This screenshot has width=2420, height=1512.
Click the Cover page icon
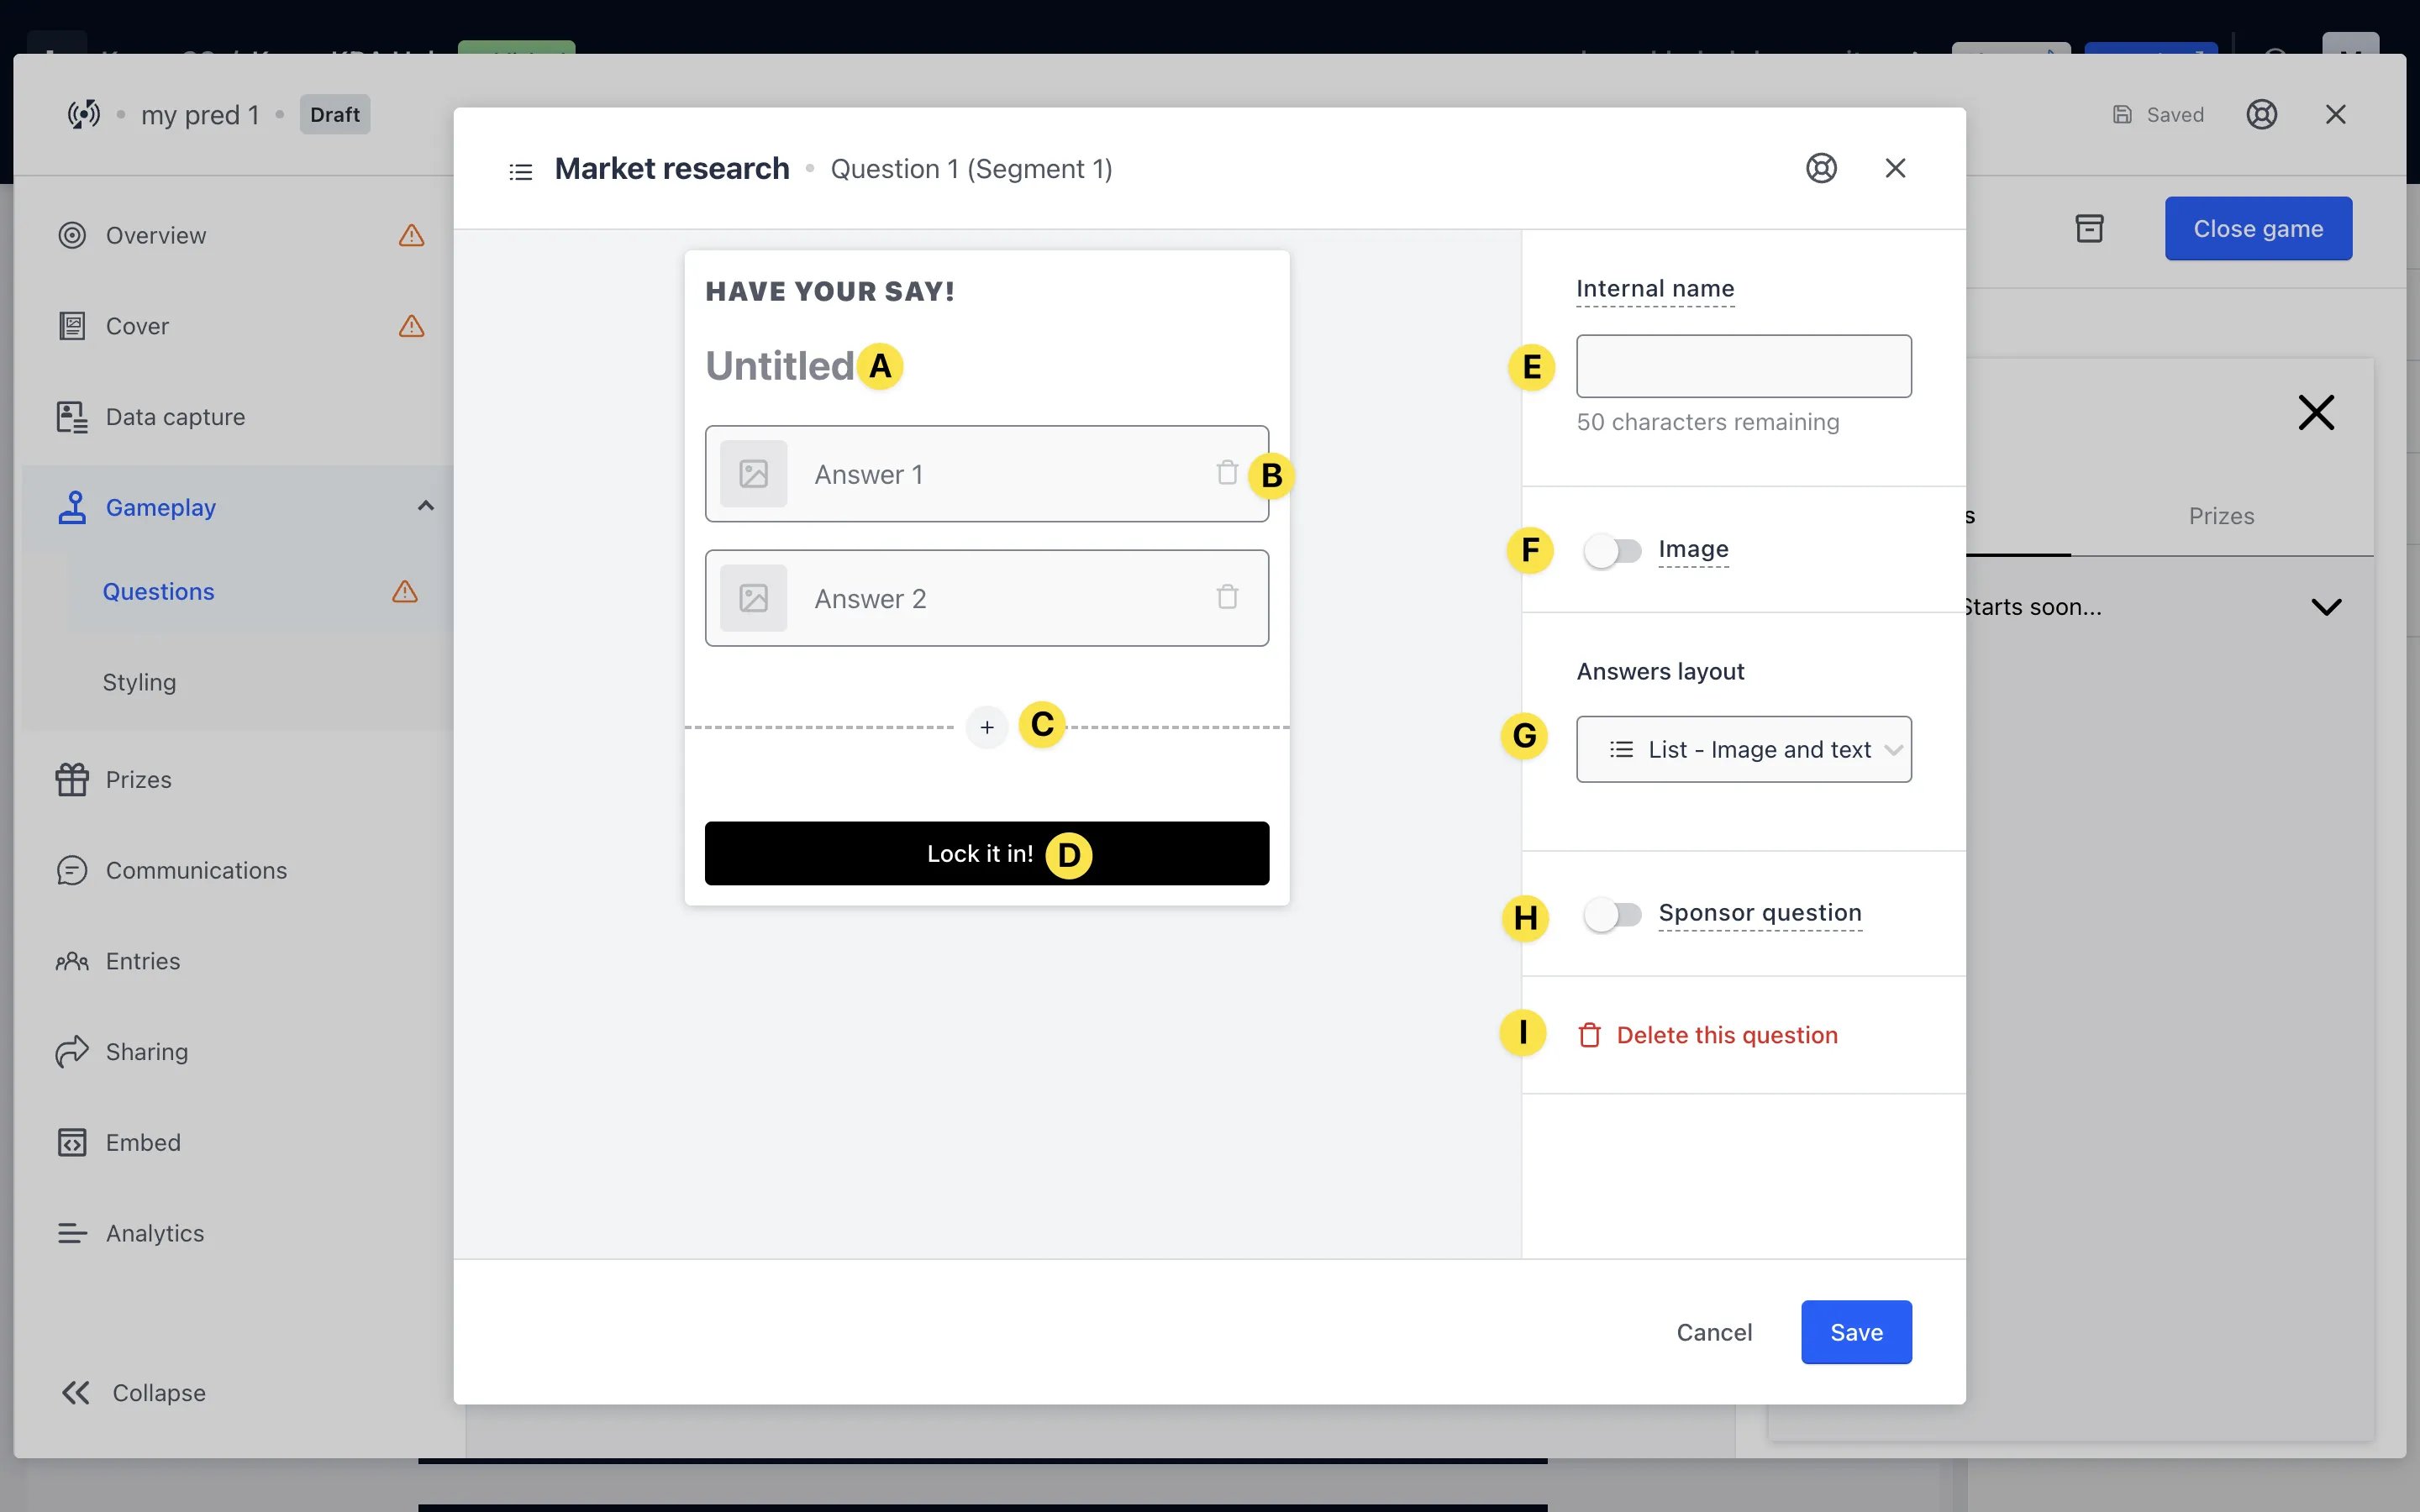tap(72, 326)
